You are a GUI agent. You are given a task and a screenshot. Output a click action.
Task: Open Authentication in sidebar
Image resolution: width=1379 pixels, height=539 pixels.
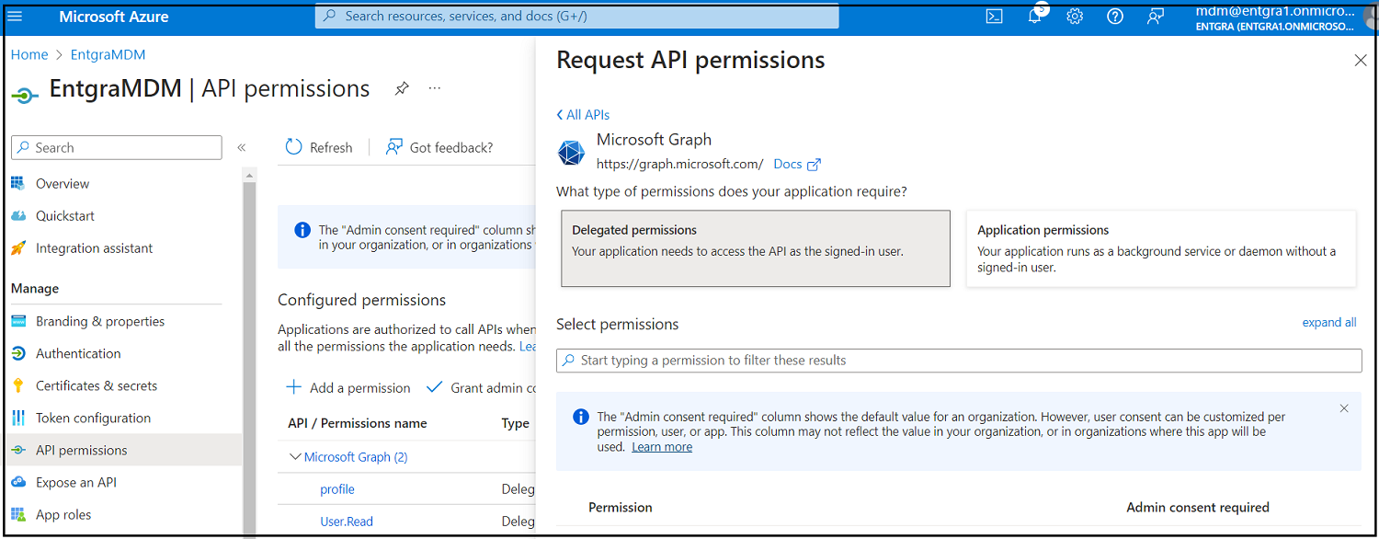78,353
